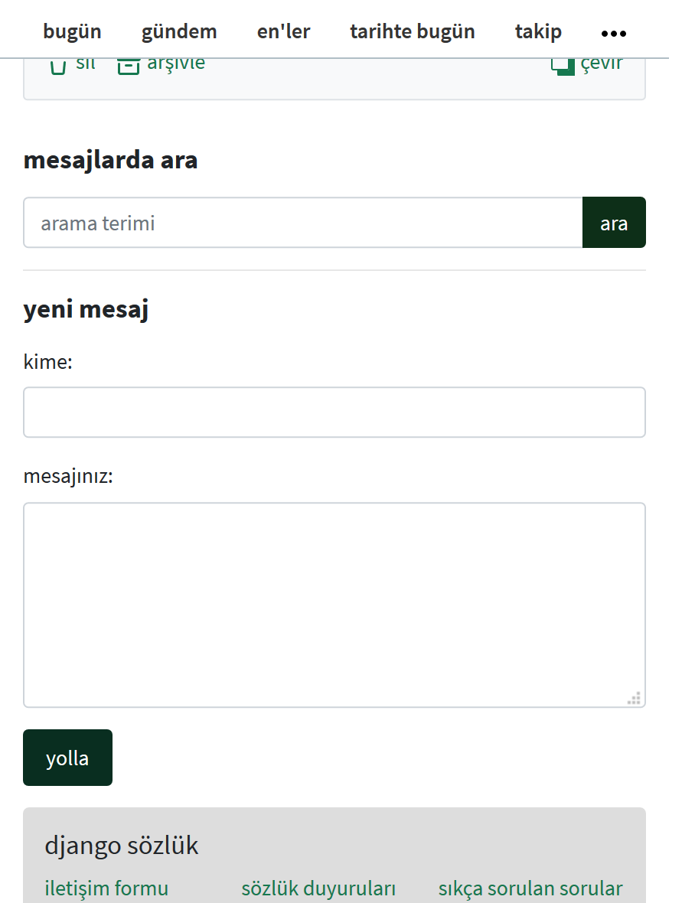This screenshot has height=903, width=695.
Task: Switch to the gündem tab
Action: [x=179, y=31]
